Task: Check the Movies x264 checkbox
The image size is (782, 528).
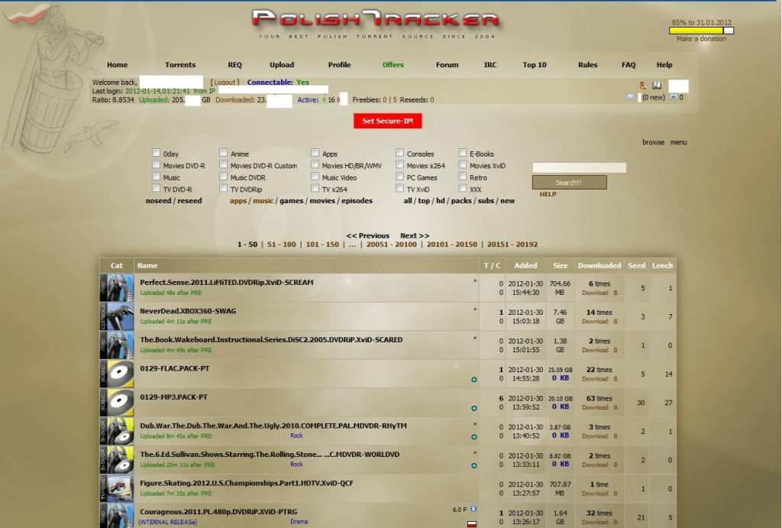Action: pos(400,164)
